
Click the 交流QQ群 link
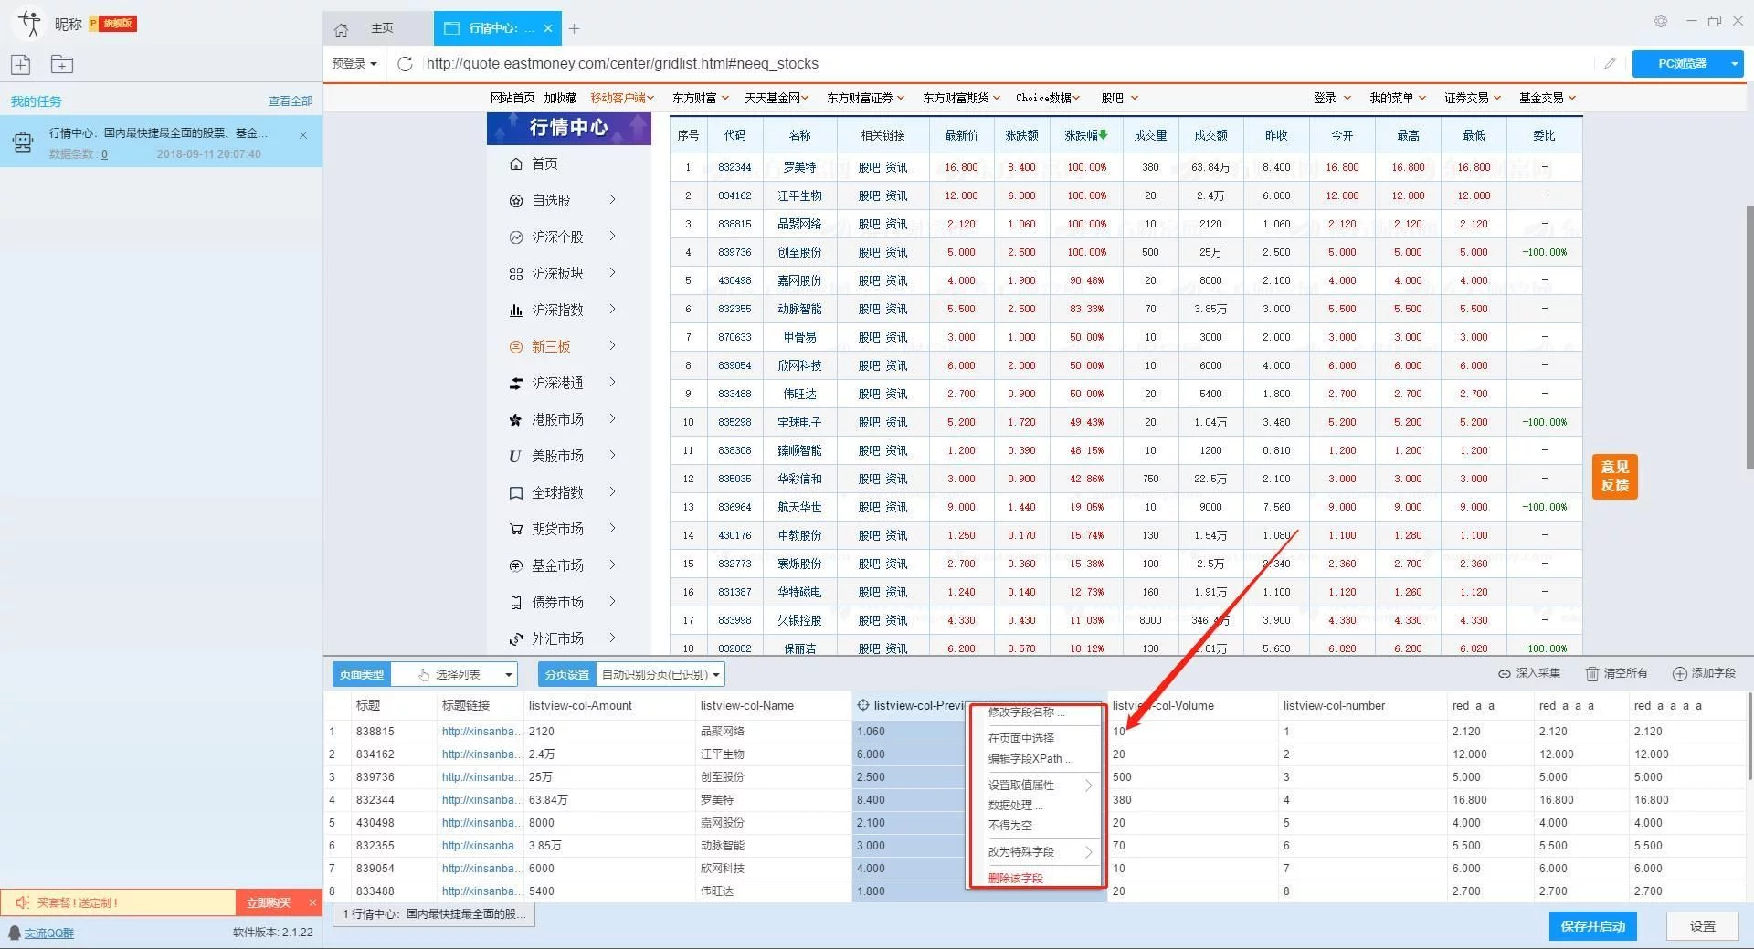tap(49, 933)
